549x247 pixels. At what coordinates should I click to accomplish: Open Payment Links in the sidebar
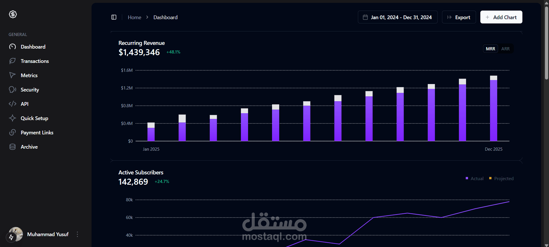(37, 132)
